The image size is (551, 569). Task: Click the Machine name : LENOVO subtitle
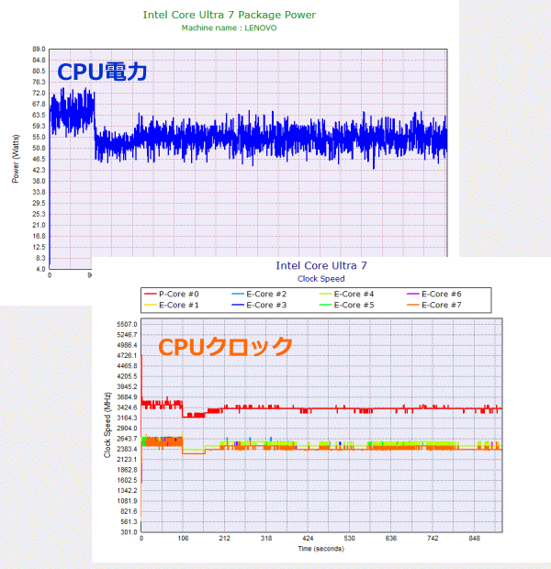(x=230, y=28)
